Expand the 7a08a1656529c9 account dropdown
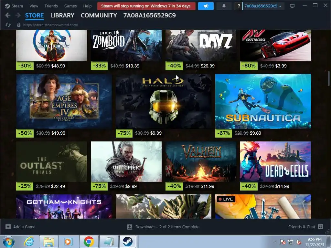 click(263, 6)
